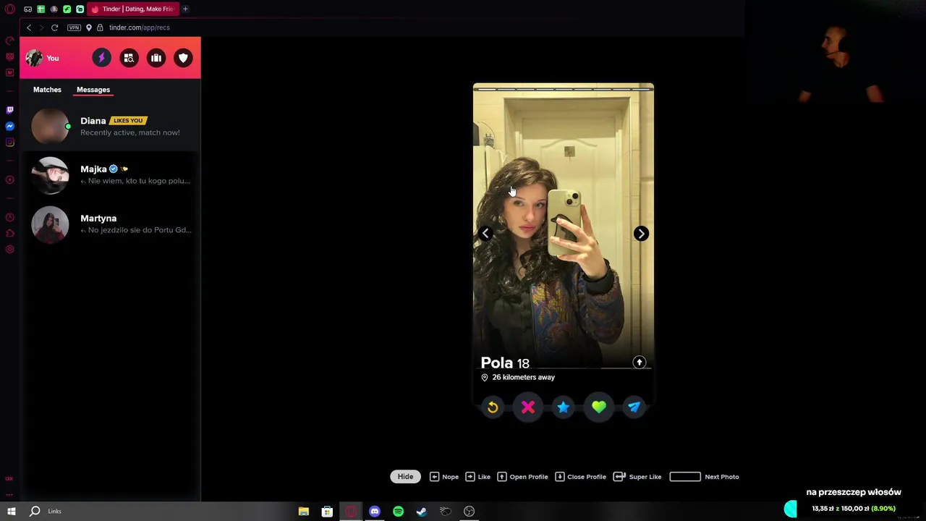Show next photo with right arrow
This screenshot has height=521, width=926.
[641, 233]
